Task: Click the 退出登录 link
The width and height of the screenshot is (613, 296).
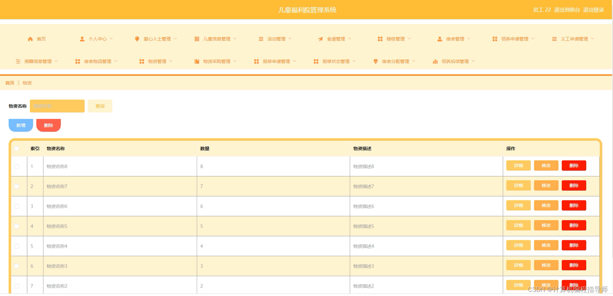Action: 593,10
